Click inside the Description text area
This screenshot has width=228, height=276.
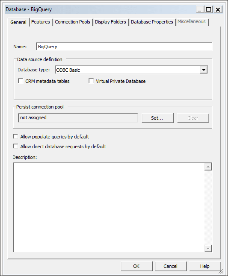click(x=109, y=208)
